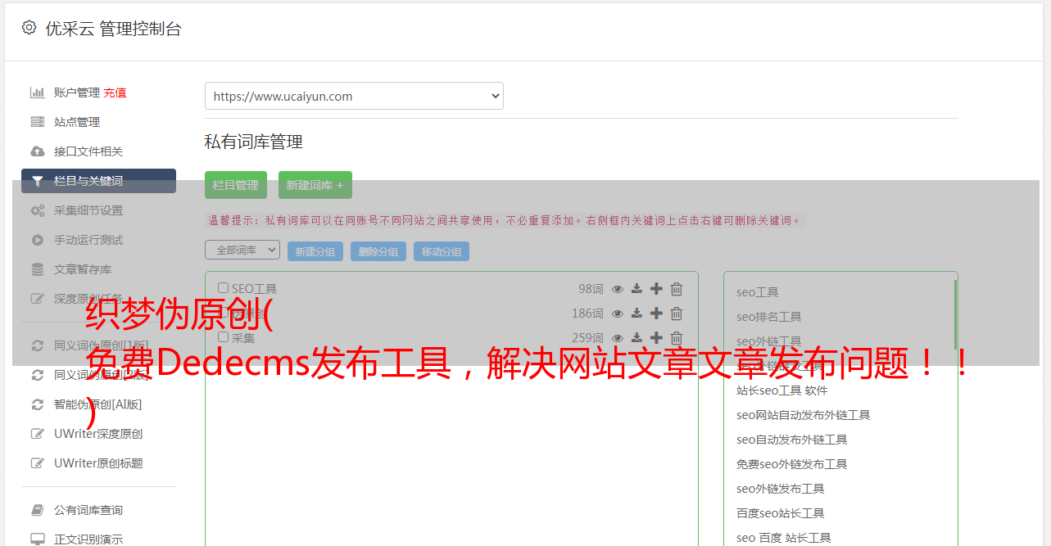This screenshot has width=1051, height=546.
Task: Click the cloud upload icon for 接口文件相关
Action: pyautogui.click(x=38, y=151)
